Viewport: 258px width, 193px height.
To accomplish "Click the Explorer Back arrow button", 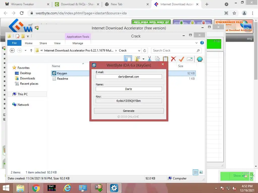I will point(12,50).
